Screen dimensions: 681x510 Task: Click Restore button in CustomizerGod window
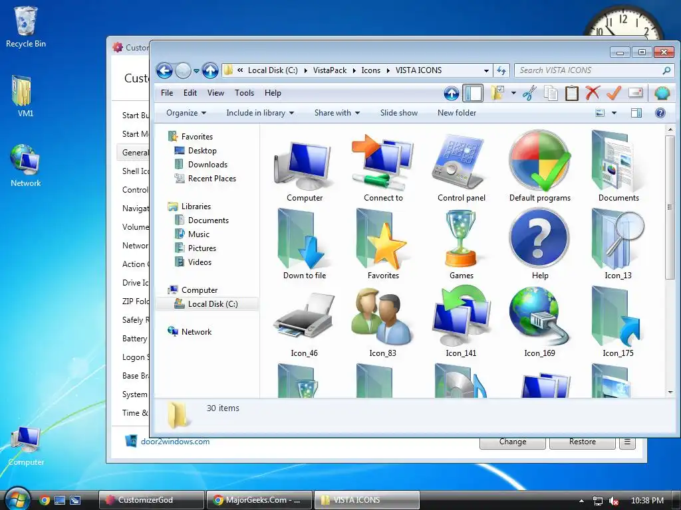click(x=583, y=442)
